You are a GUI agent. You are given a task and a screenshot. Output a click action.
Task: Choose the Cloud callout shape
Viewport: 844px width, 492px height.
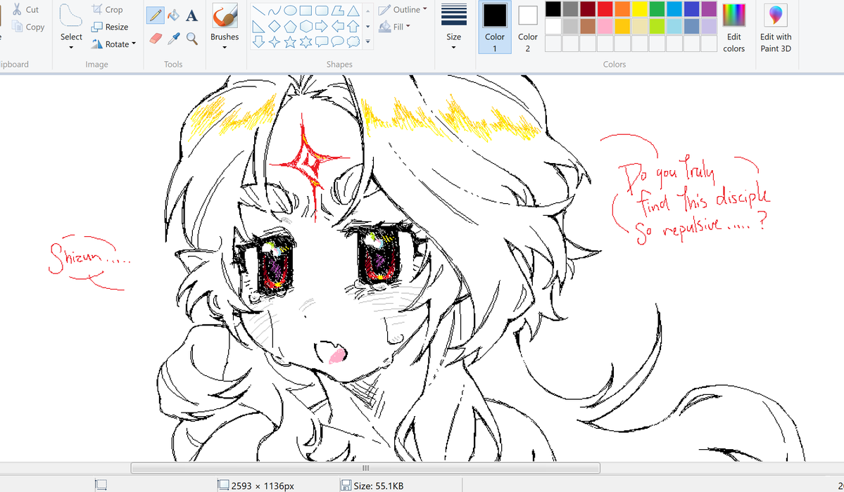tap(353, 42)
